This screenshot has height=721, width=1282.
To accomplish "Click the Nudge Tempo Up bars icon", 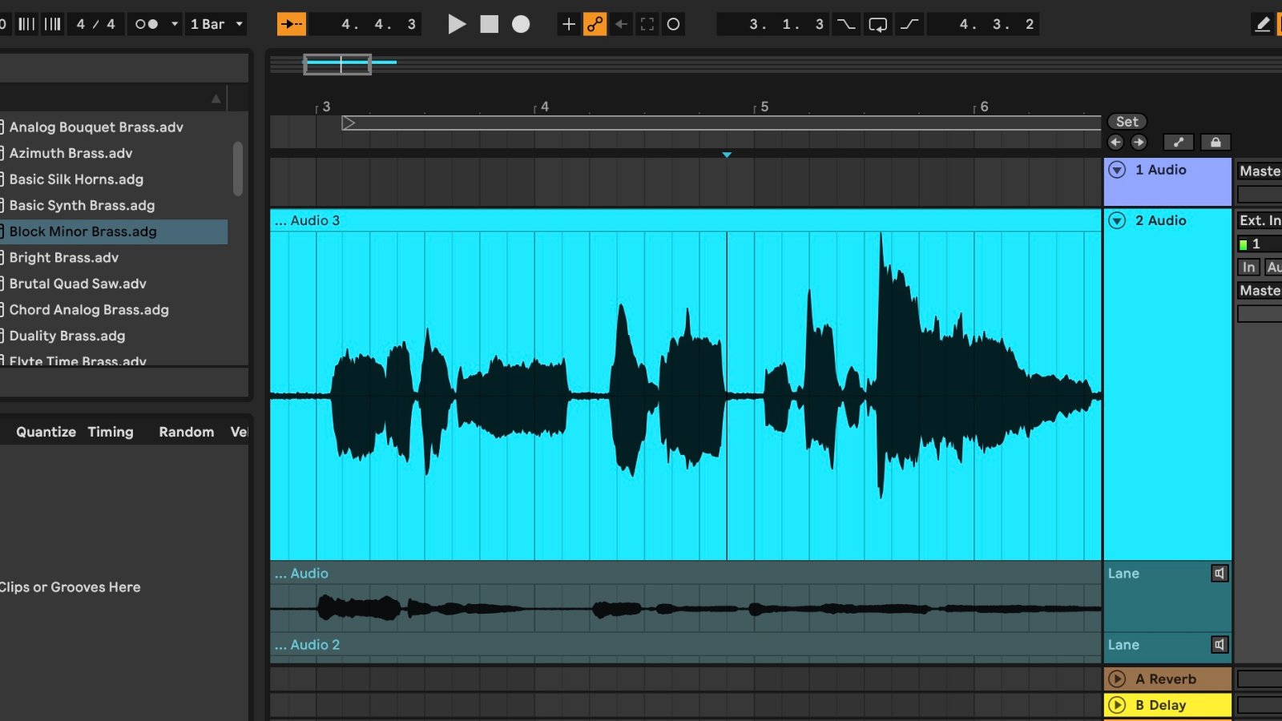I will (53, 24).
